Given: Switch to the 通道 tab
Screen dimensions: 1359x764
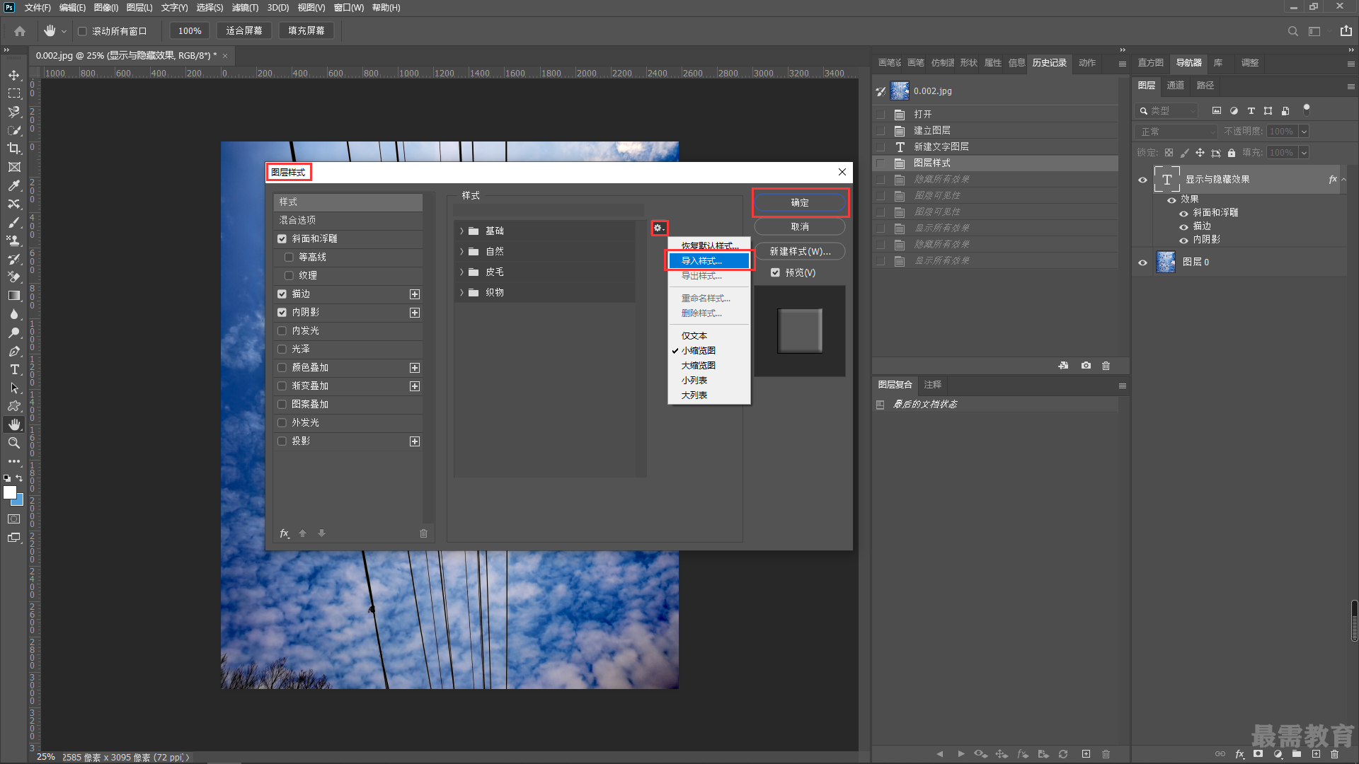Looking at the screenshot, I should point(1175,86).
